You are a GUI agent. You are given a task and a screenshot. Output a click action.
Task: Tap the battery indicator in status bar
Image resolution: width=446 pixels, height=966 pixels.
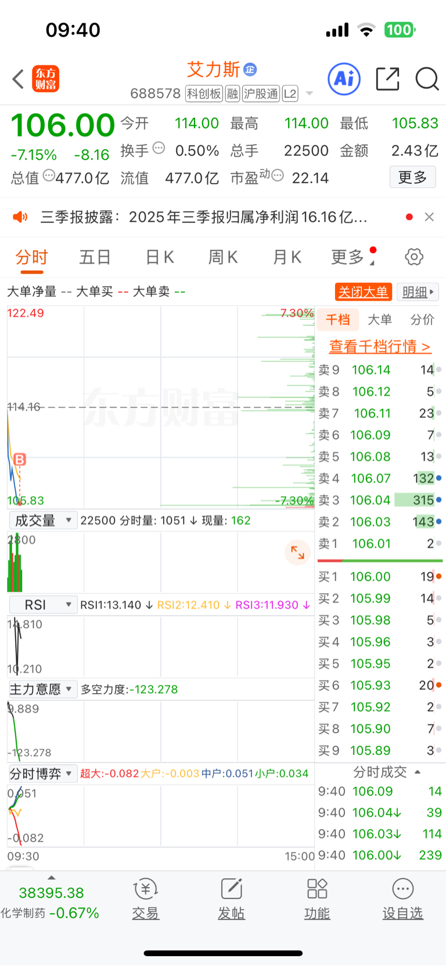400,30
